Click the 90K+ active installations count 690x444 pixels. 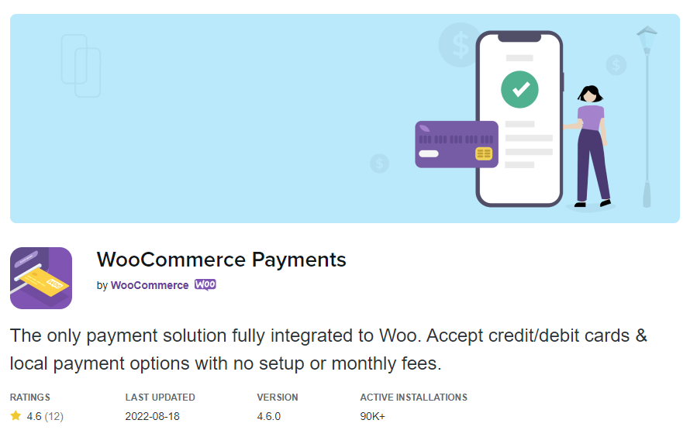373,416
